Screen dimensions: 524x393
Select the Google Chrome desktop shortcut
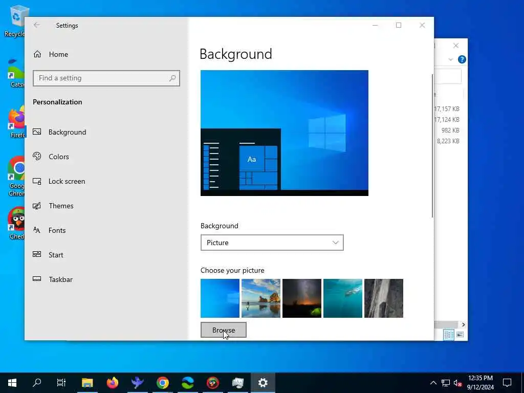[x=16, y=177]
